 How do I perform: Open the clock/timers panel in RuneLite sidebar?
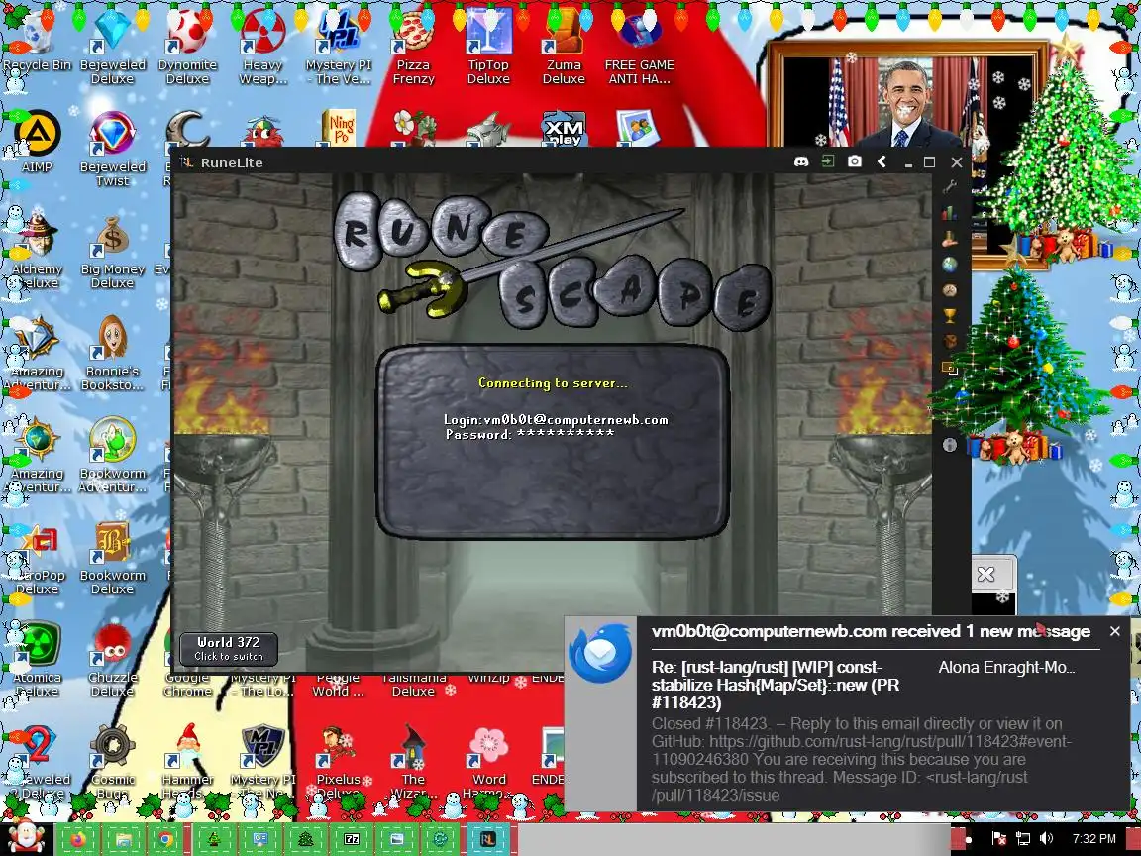click(949, 289)
